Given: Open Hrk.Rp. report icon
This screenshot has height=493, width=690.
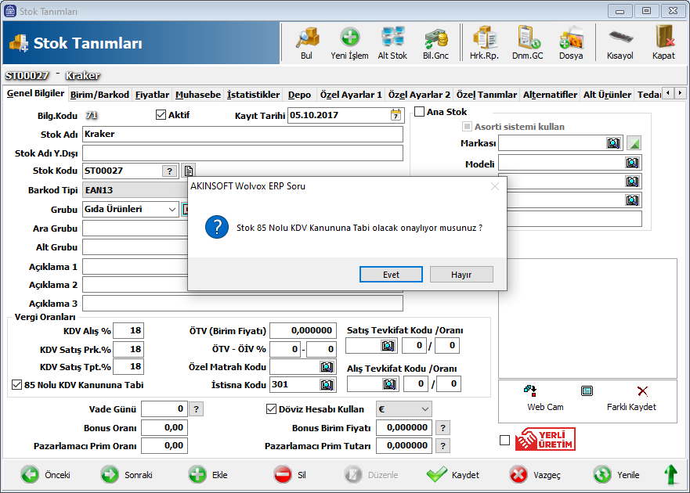Looking at the screenshot, I should (x=484, y=42).
